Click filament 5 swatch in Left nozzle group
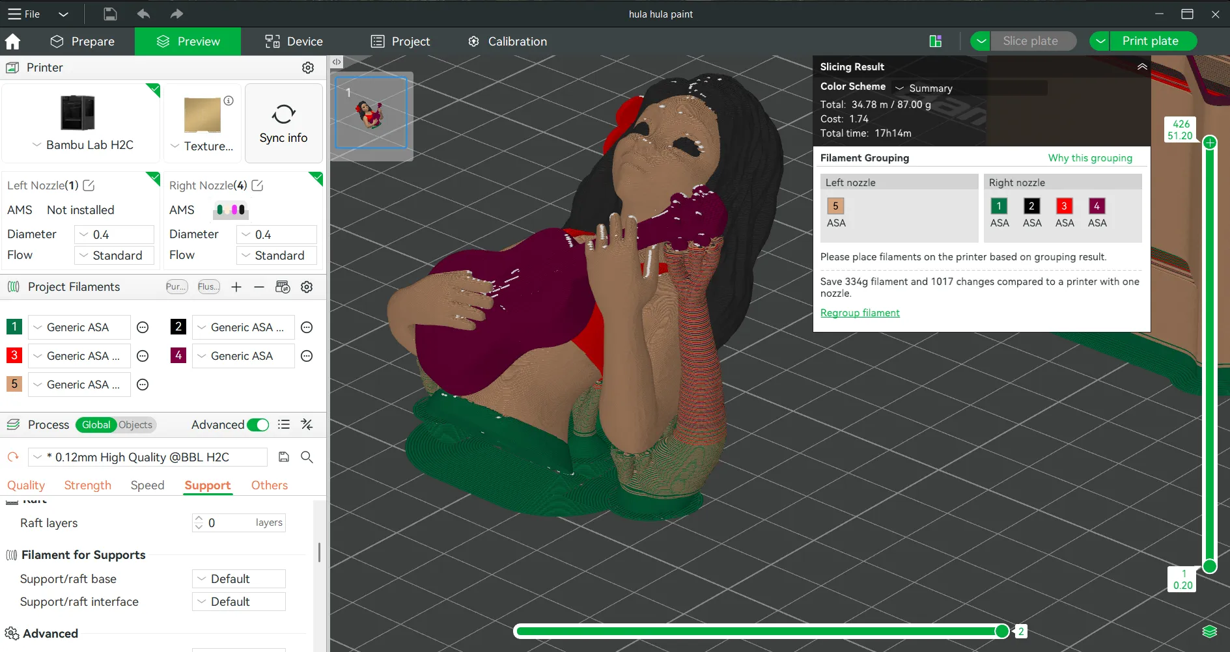Screen dimensions: 1230x652 pyautogui.click(x=835, y=206)
